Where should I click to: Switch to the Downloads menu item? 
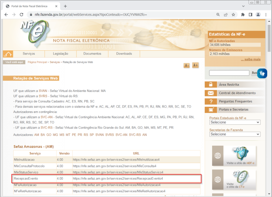pos(124,53)
